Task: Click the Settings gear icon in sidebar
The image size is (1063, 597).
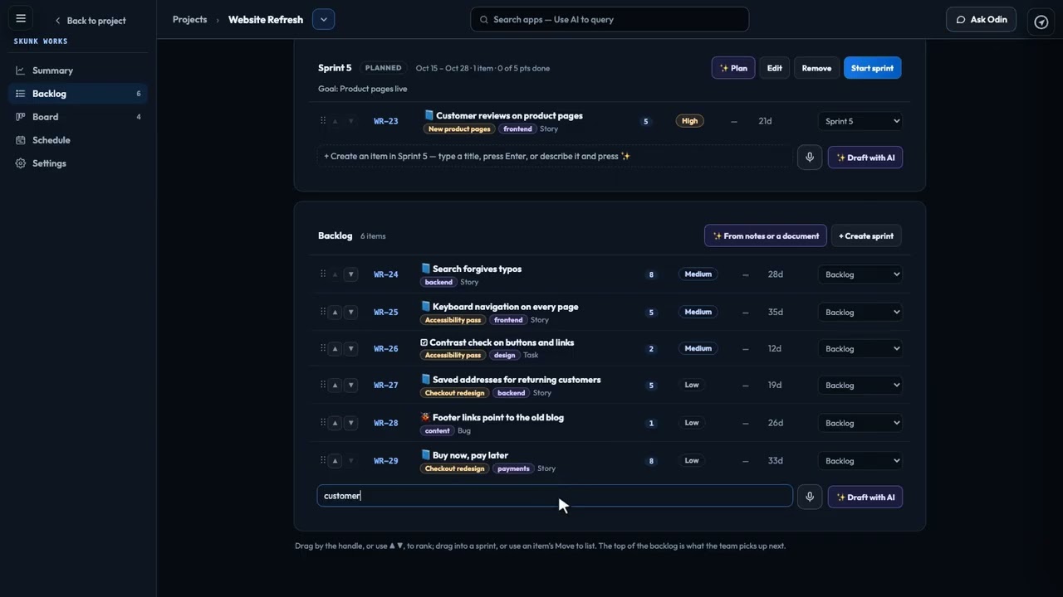Action: point(21,163)
